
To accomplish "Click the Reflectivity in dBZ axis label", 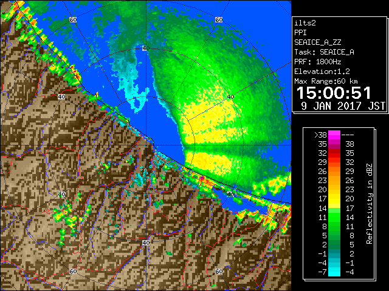I will [370, 204].
